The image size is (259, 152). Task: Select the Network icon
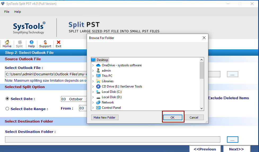pos(98,102)
